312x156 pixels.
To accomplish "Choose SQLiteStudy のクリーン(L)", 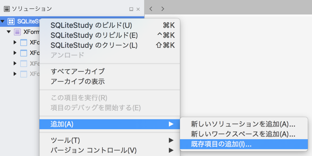I will pos(110,45).
